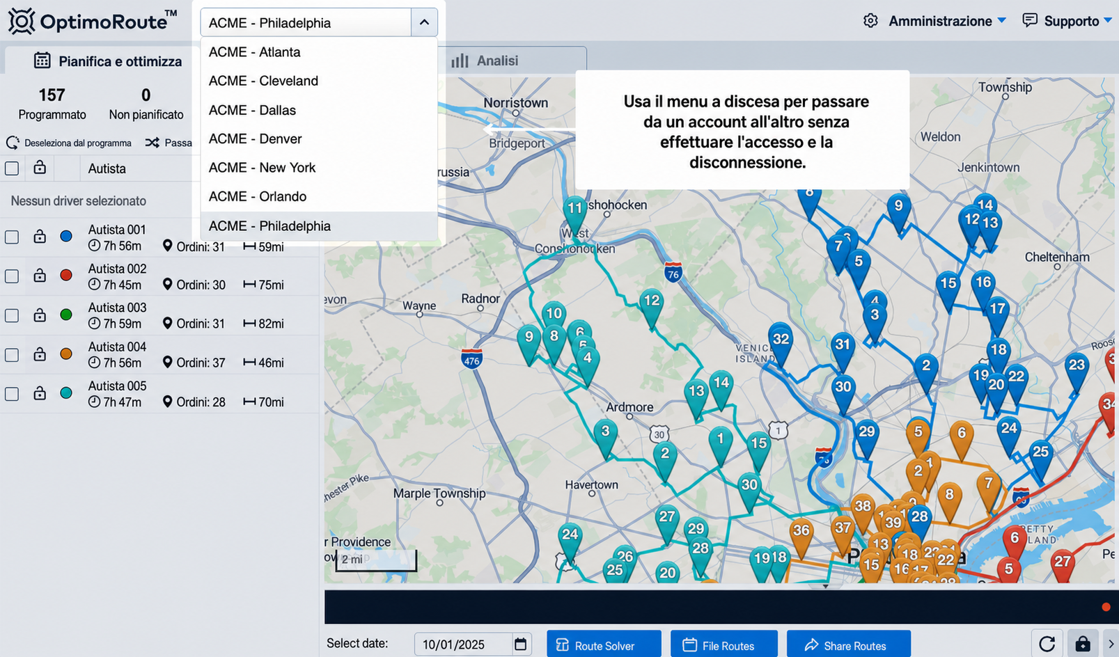Open the Amministrazione gear icon
This screenshot has height=657, width=1119.
point(870,21)
